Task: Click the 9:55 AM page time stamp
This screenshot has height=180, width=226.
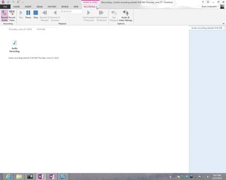Action: pyautogui.click(x=41, y=29)
